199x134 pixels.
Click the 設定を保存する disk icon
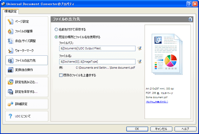10,92
